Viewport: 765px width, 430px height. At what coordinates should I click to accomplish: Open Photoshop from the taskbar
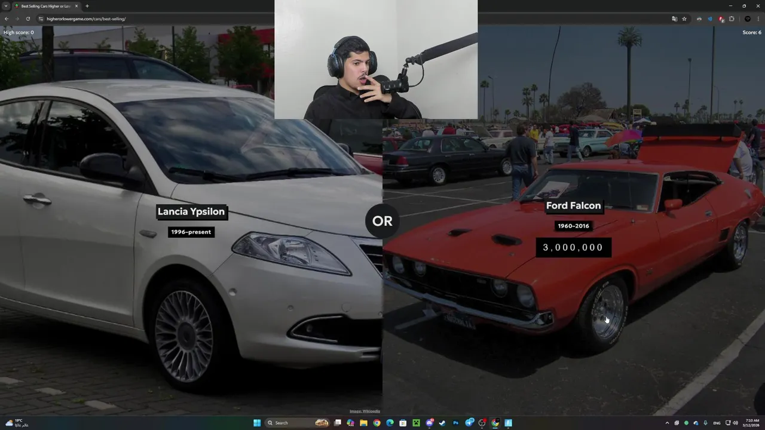455,423
